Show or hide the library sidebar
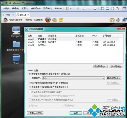The width and height of the screenshot is (127, 118). [x=102, y=8]
